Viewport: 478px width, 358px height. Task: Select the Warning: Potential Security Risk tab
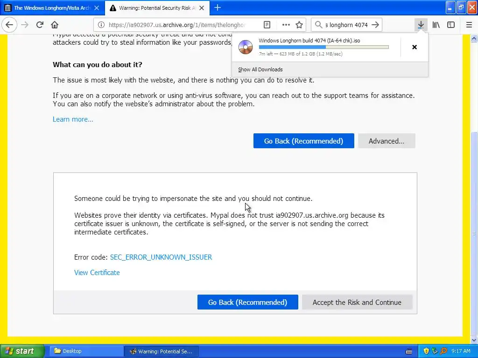157,8
